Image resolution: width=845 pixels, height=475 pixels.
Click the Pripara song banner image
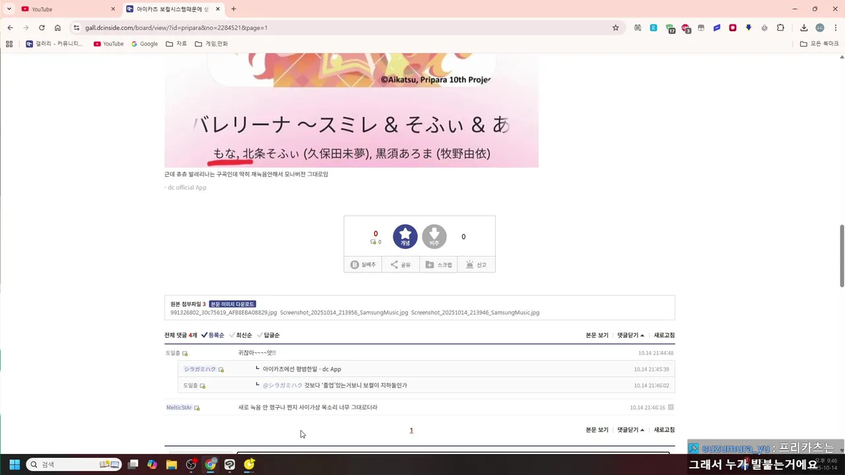coord(351,110)
